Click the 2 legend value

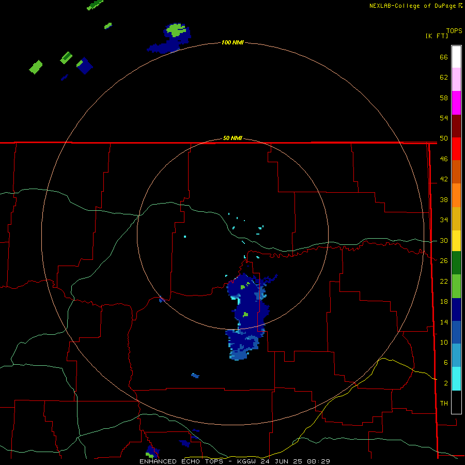pos(446,383)
